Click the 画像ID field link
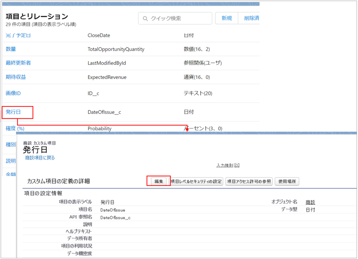 tap(13, 93)
